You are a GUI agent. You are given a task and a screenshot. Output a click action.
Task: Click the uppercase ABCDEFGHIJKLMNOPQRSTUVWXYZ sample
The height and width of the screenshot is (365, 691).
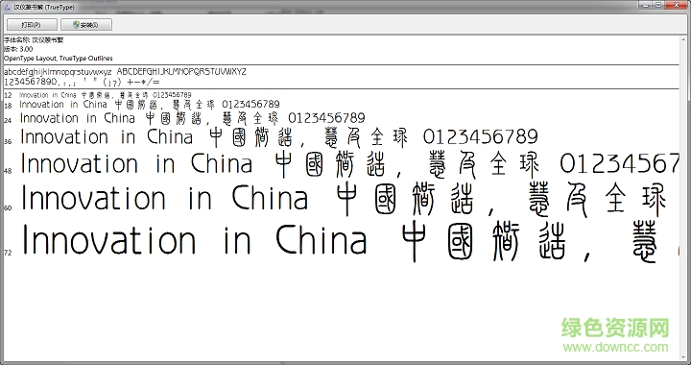pos(181,71)
